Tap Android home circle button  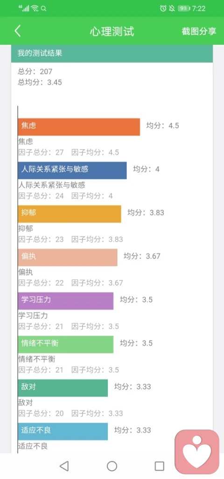[x=112, y=466]
